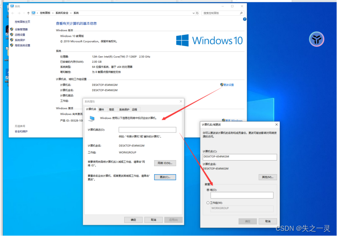Refresh the System control panel page

click(x=197, y=13)
